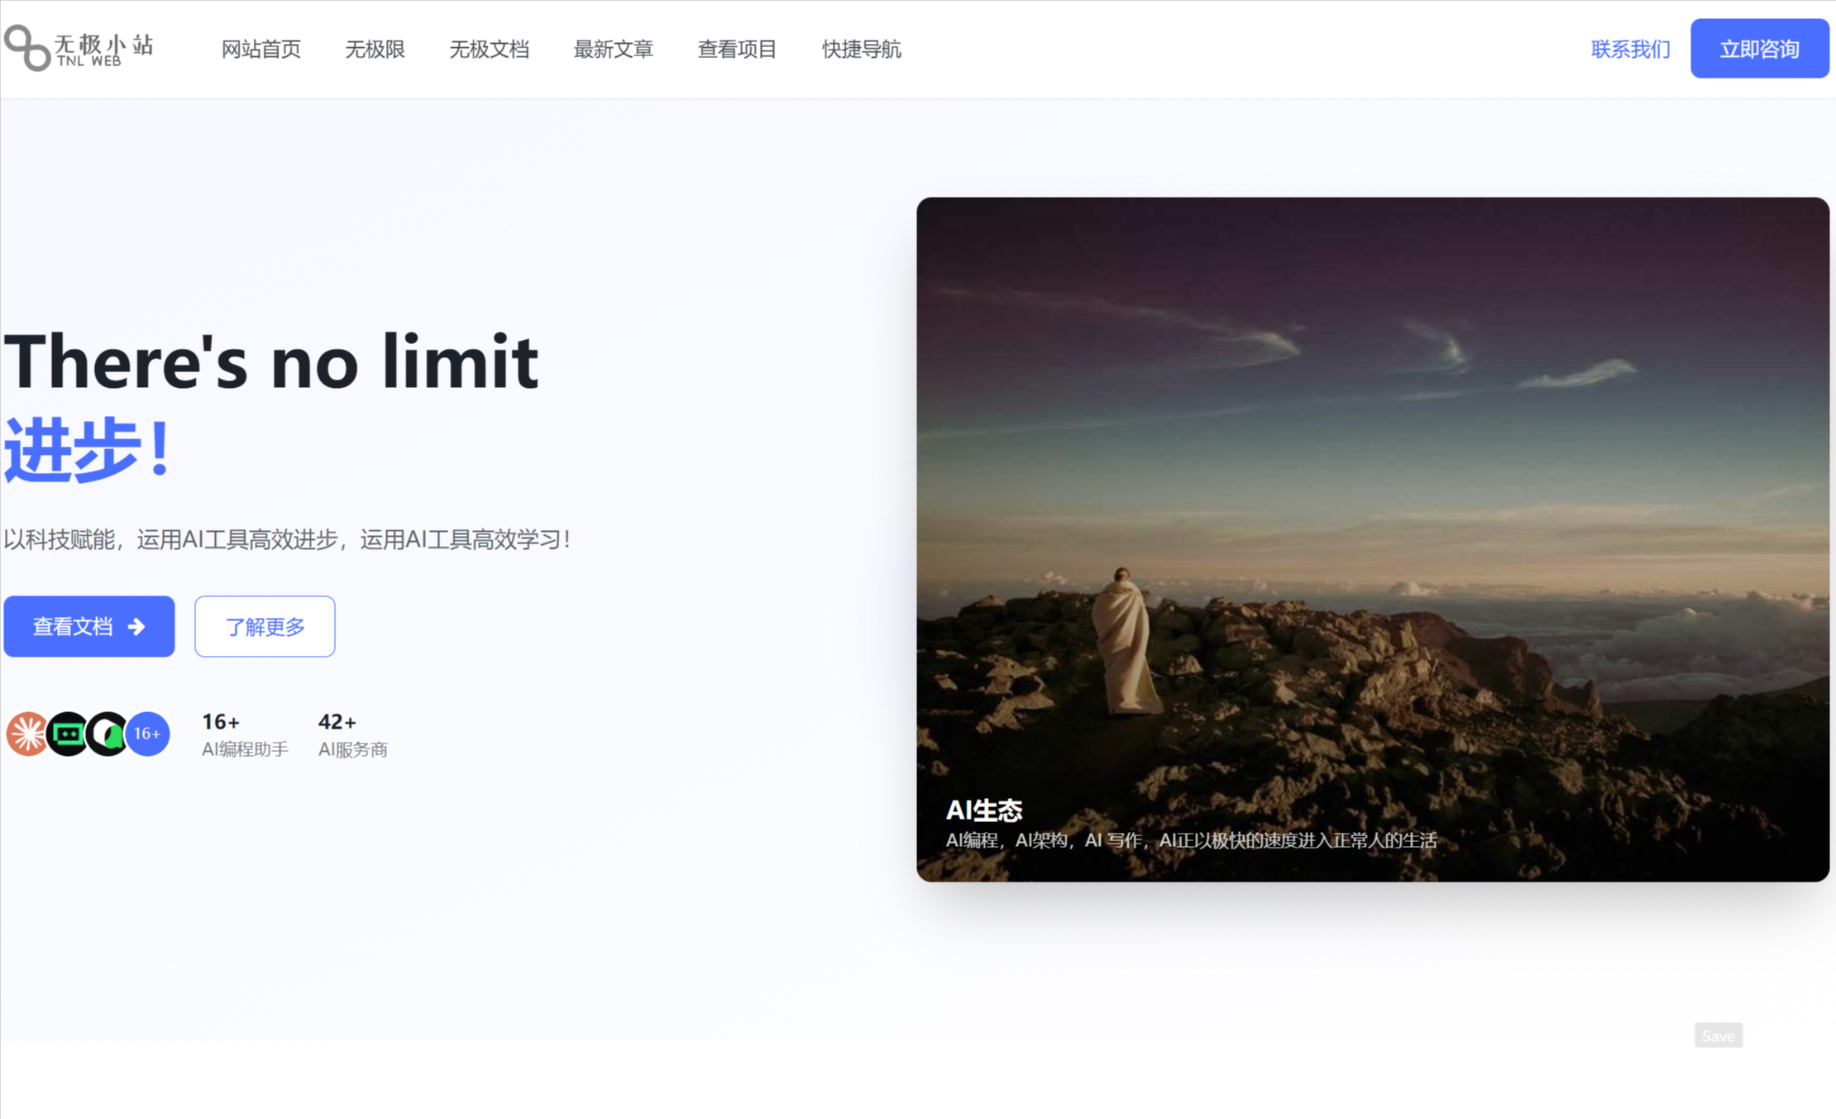Click the green robot face avatar icon
This screenshot has width=1836, height=1119.
[68, 734]
